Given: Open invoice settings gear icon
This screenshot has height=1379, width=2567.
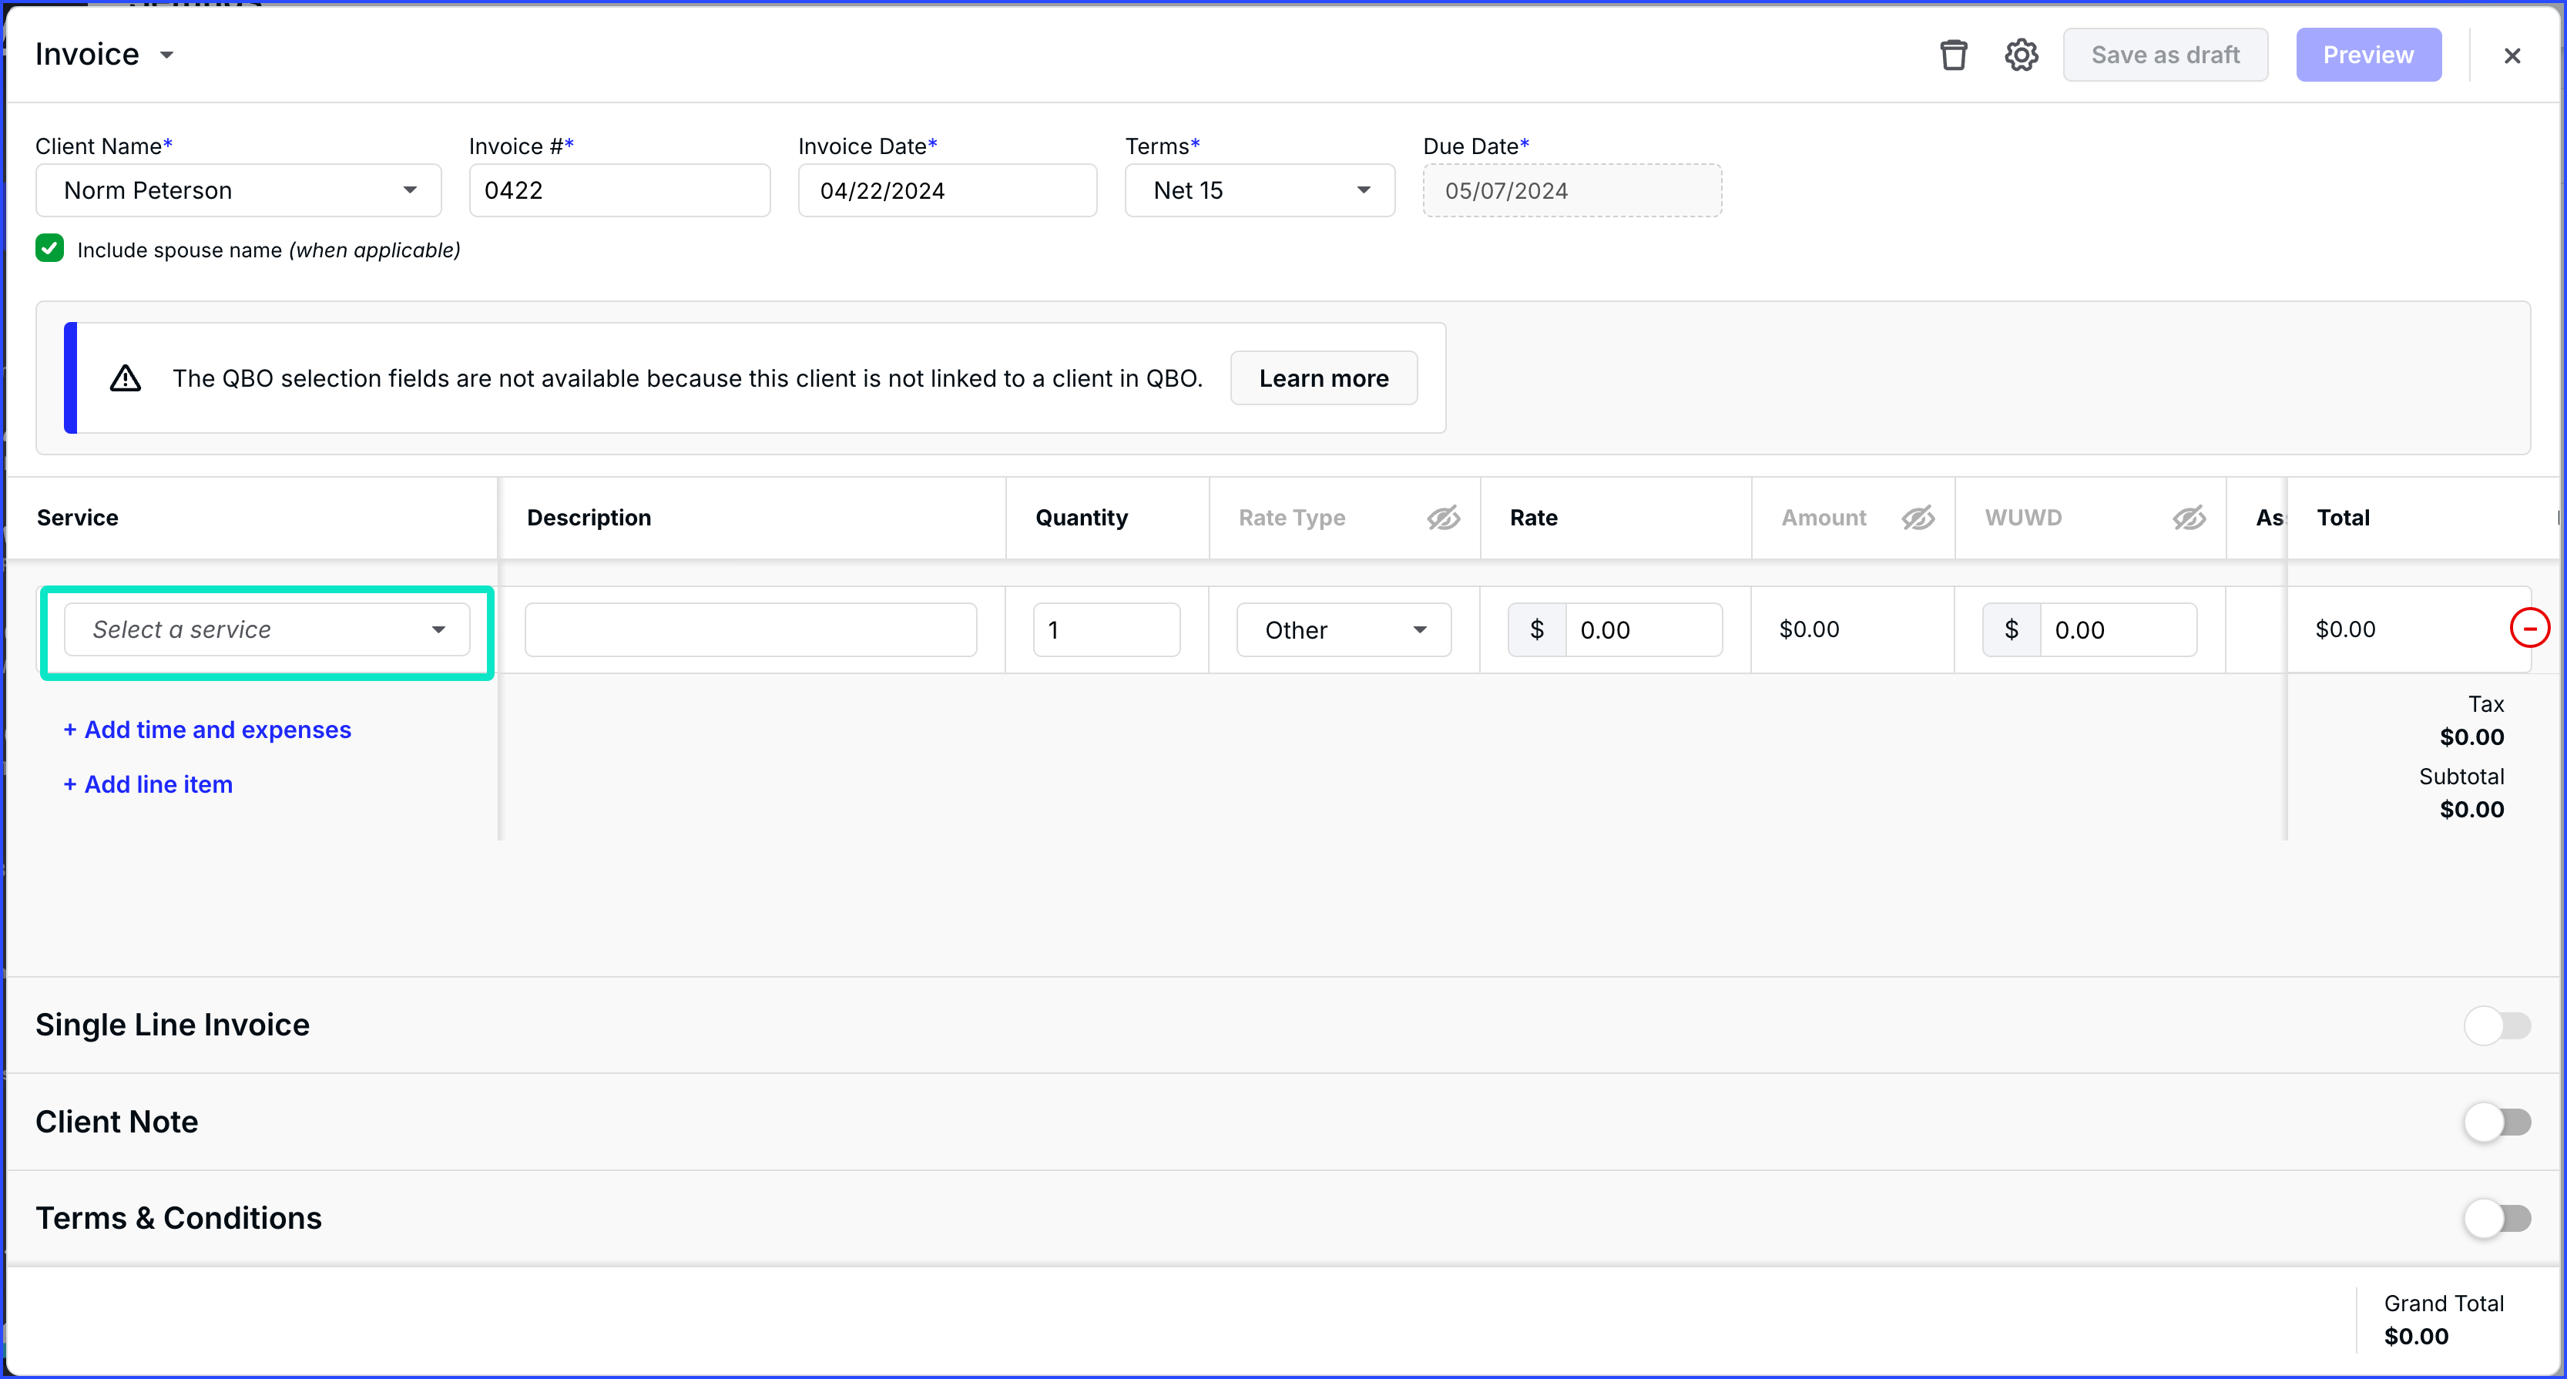Looking at the screenshot, I should click(x=2021, y=55).
